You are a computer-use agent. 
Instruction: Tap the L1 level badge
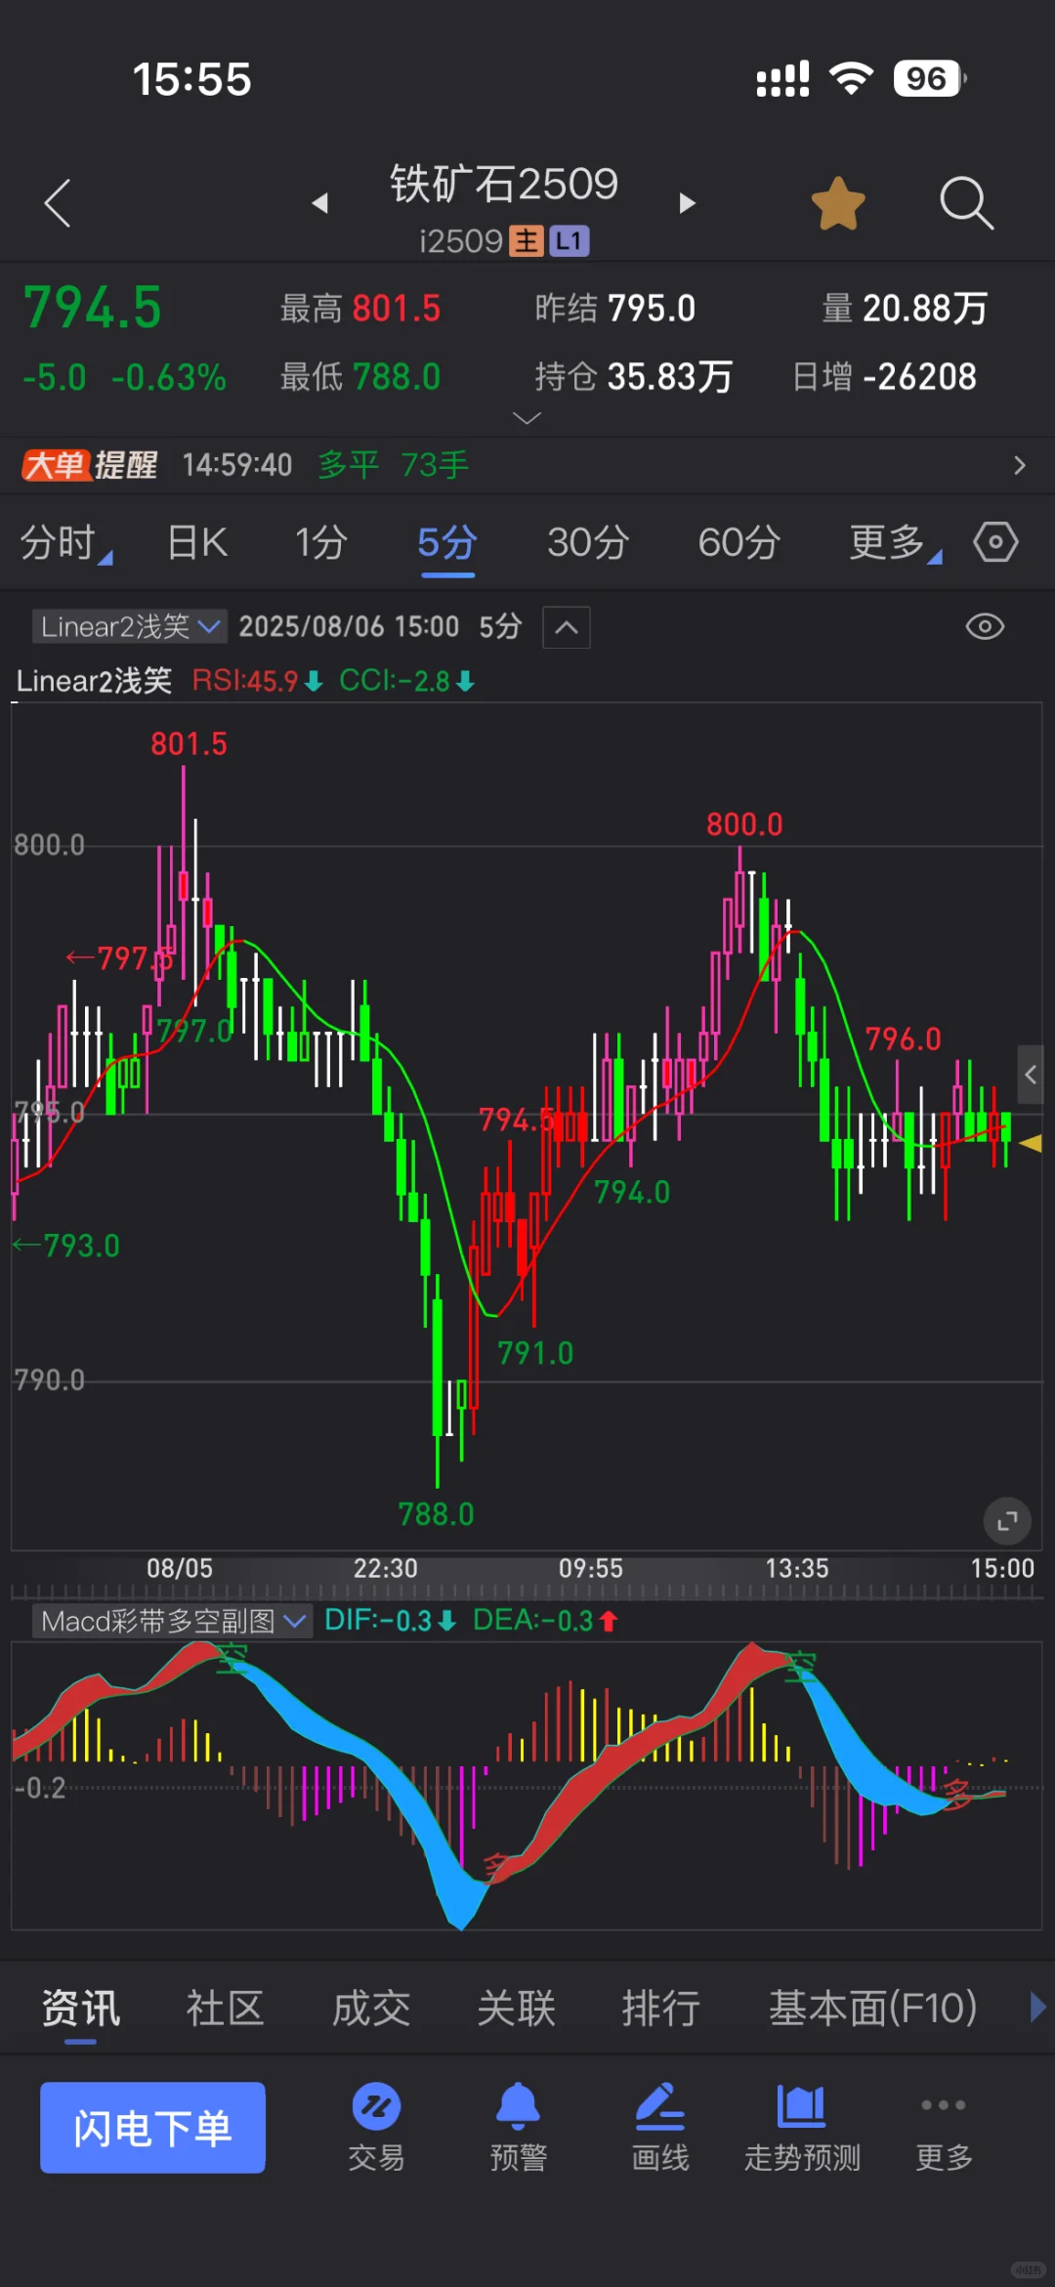(569, 241)
